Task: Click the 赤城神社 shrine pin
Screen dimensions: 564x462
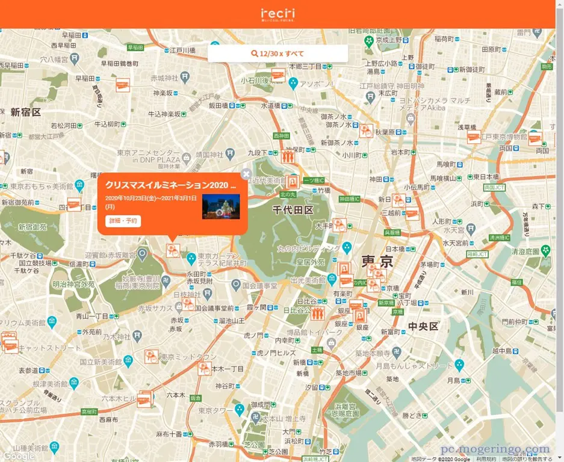Action: click(185, 77)
